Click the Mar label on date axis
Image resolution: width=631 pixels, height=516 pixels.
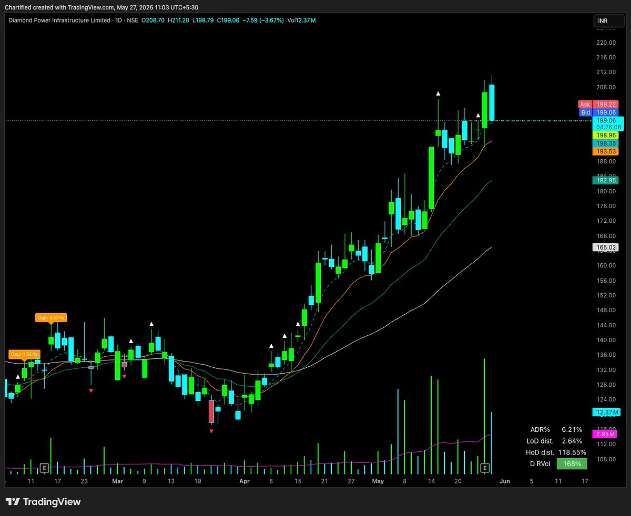click(x=117, y=480)
